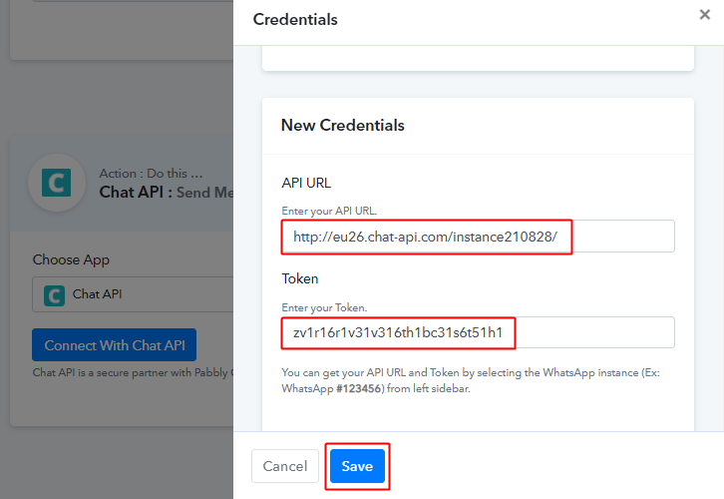The image size is (724, 499).
Task: Focus the API URL input field
Action: click(x=478, y=237)
